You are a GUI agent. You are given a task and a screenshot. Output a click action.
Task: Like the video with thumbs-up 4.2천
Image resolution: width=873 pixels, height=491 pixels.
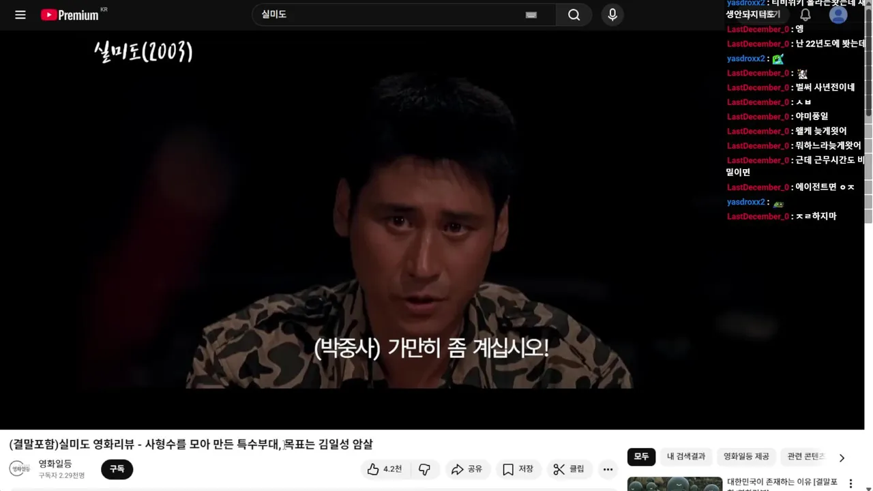coord(384,469)
